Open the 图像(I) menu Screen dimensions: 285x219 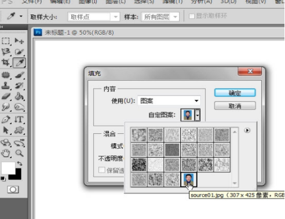point(88,2)
